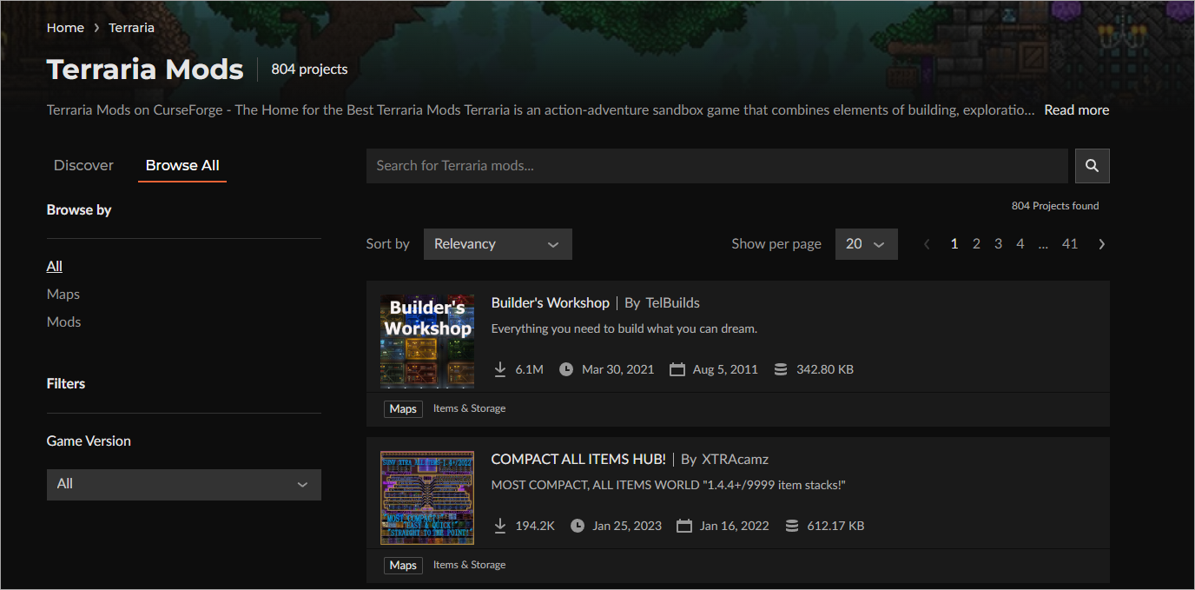Click 194.2K download count

[x=535, y=526]
